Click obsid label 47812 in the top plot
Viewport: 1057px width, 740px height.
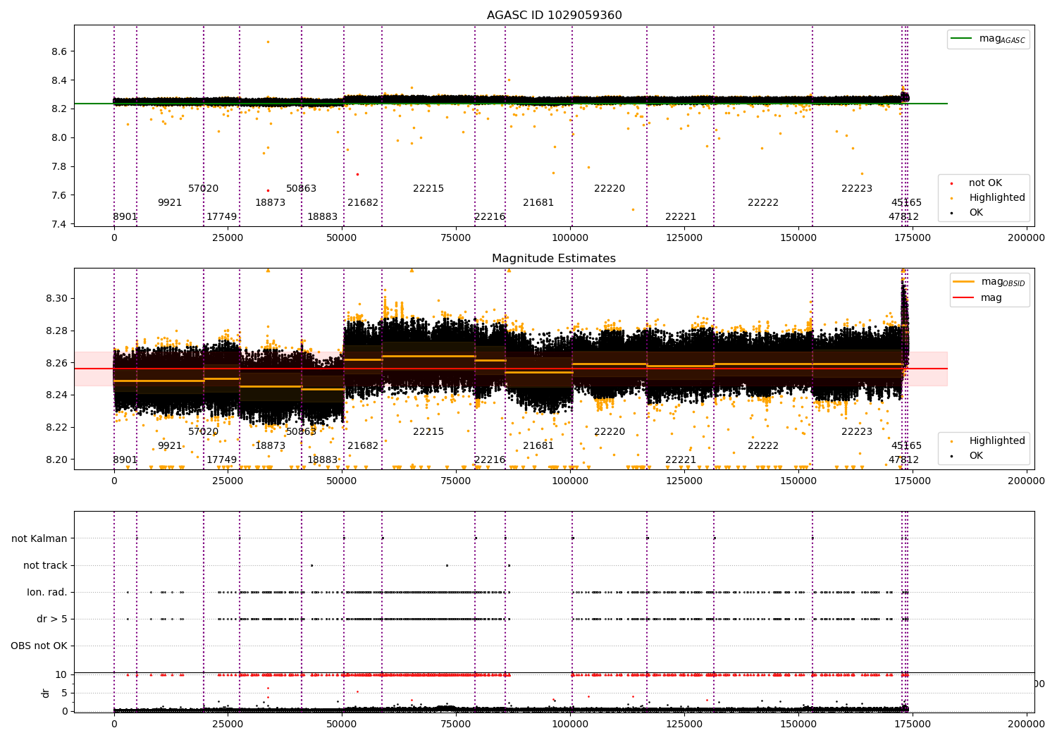point(903,216)
